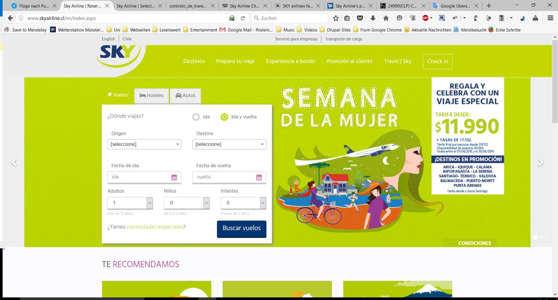Open the necesidades especiales link

[155, 227]
